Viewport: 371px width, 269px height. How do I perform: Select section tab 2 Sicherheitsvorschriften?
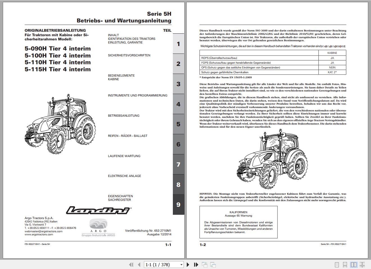[178, 64]
